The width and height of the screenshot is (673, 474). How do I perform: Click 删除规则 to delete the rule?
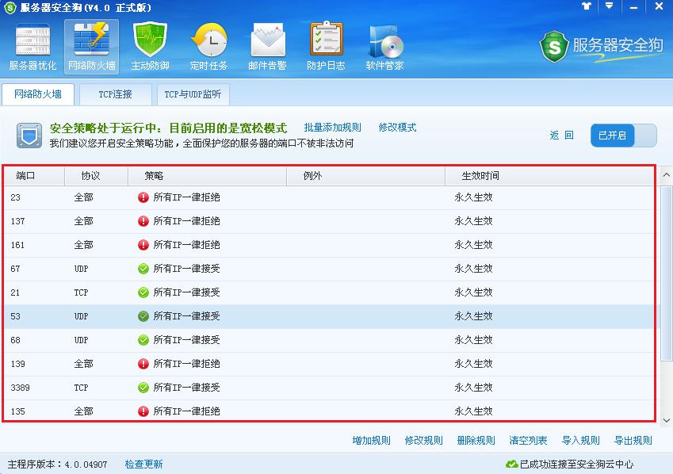click(x=476, y=441)
